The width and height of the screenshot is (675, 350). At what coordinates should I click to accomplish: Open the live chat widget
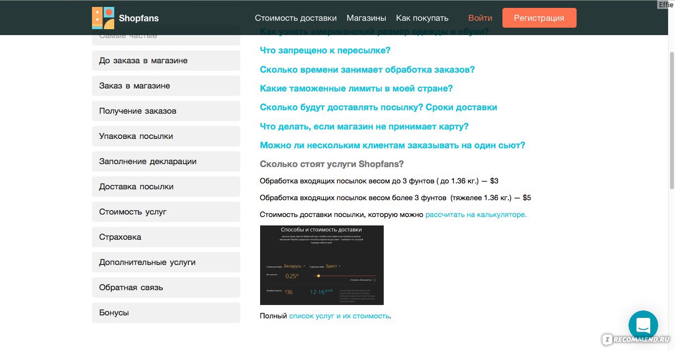pyautogui.click(x=643, y=325)
